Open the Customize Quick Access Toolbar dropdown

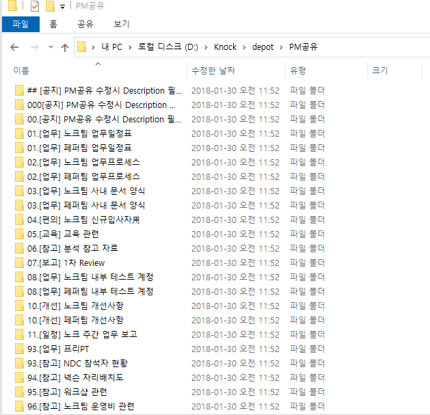tap(63, 7)
